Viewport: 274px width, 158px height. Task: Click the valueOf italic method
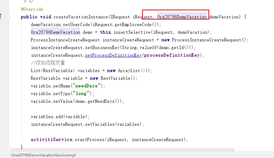pyautogui.click(x=148, y=48)
